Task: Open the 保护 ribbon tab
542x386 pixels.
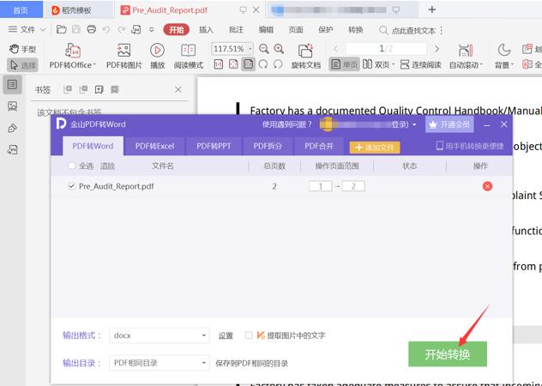Action: tap(326, 30)
